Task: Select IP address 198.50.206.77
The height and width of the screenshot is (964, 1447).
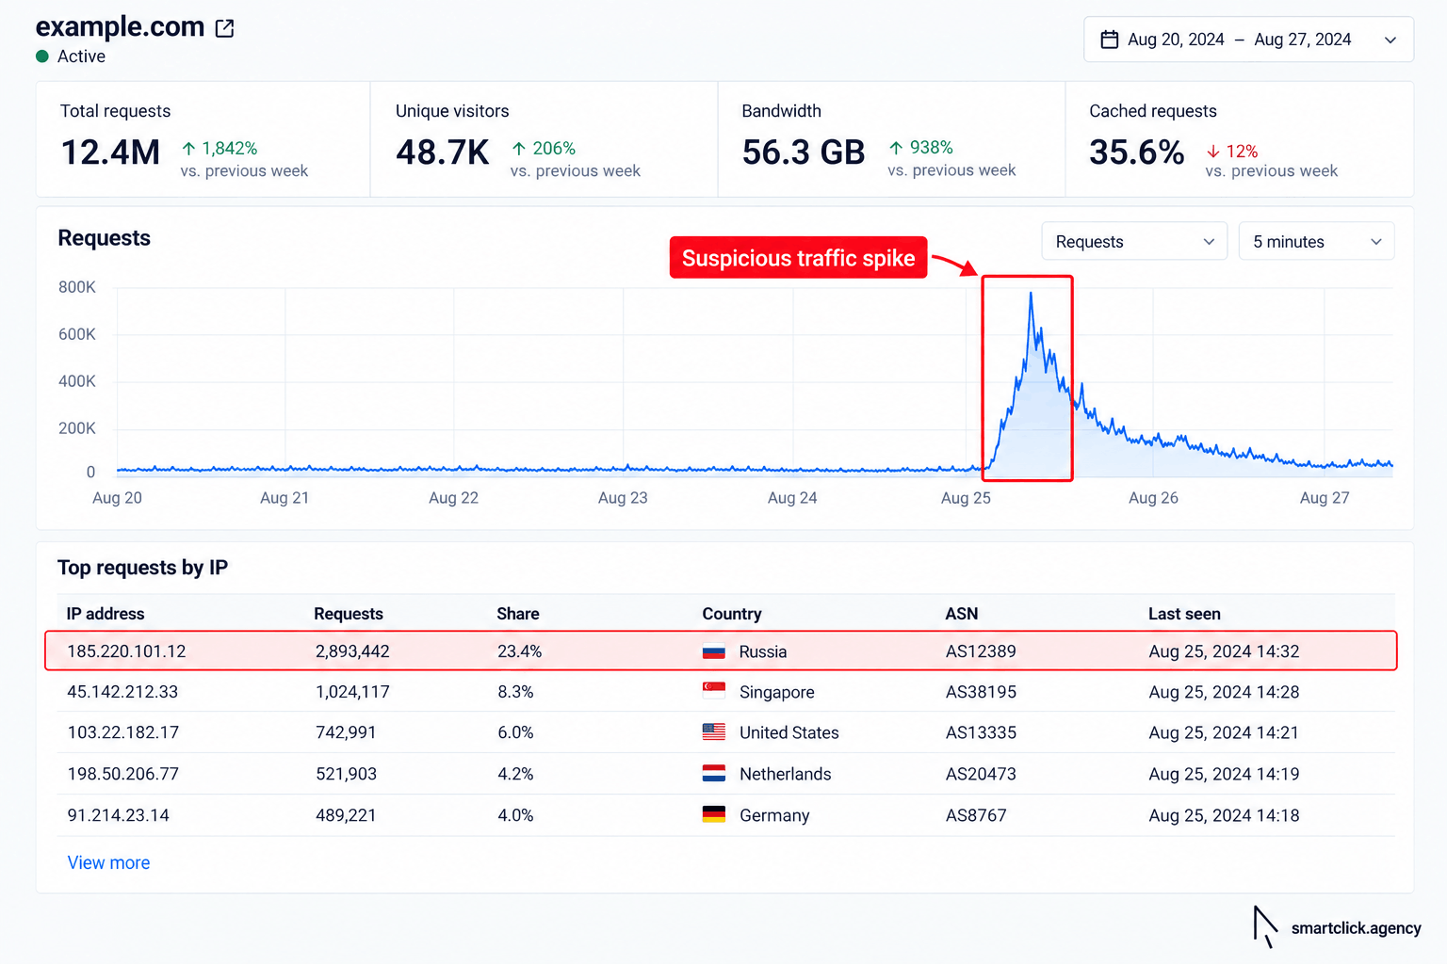Action: coord(122,774)
